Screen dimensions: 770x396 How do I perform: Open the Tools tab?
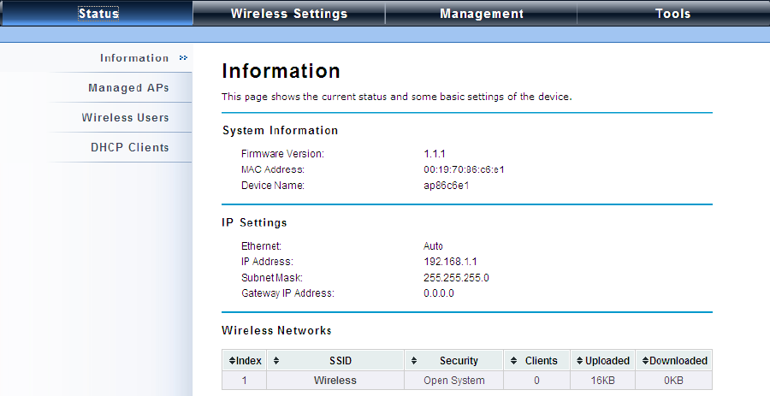[x=672, y=14]
